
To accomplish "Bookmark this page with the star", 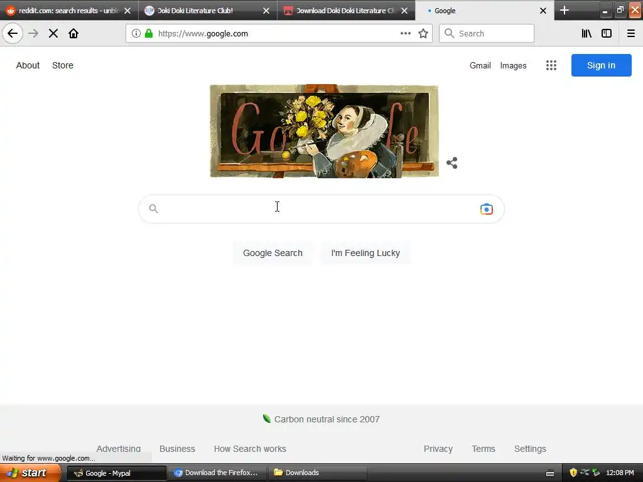I will click(423, 33).
